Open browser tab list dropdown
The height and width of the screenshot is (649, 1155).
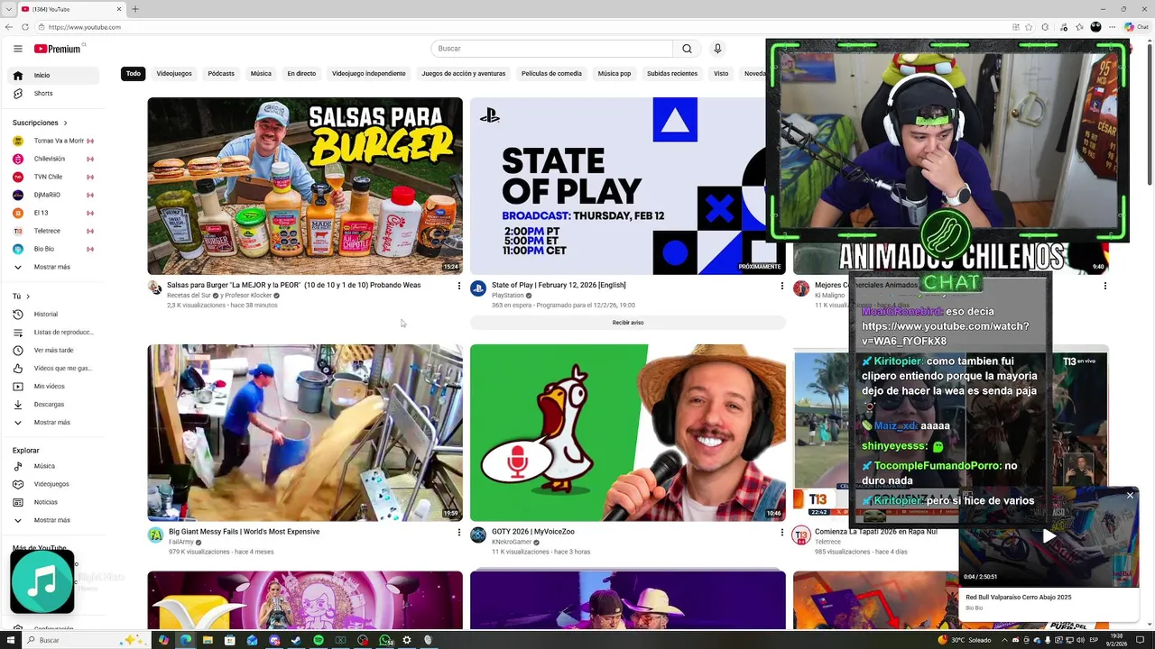click(8, 9)
